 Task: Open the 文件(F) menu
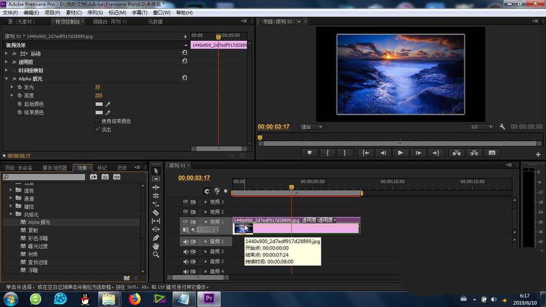coord(10,13)
